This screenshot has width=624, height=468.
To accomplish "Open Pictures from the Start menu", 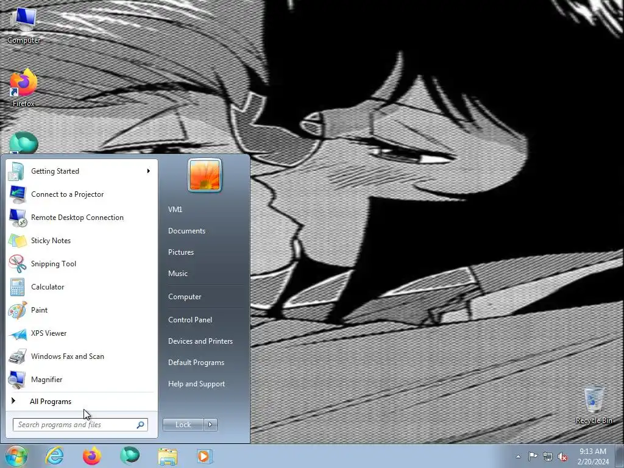I will click(x=181, y=252).
